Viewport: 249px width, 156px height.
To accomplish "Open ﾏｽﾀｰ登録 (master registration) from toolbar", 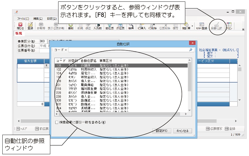I will (201, 26).
